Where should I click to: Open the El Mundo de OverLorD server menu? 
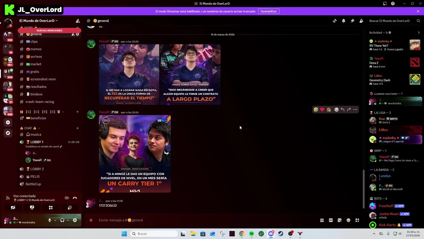38,21
